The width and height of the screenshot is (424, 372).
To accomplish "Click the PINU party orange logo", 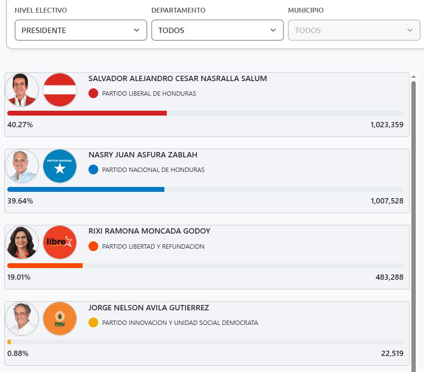I will point(60,319).
